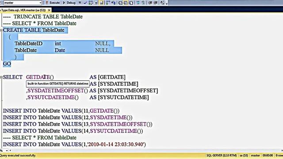Click the [SYSDATETIME] column alias
283x159 pixels.
(118, 84)
